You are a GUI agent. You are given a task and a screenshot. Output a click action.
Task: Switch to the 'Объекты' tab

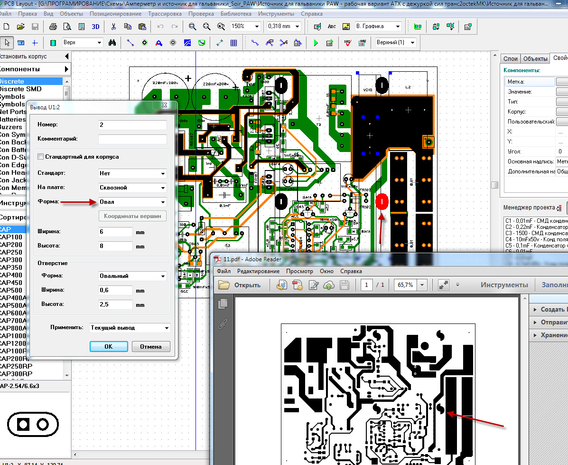(x=535, y=59)
